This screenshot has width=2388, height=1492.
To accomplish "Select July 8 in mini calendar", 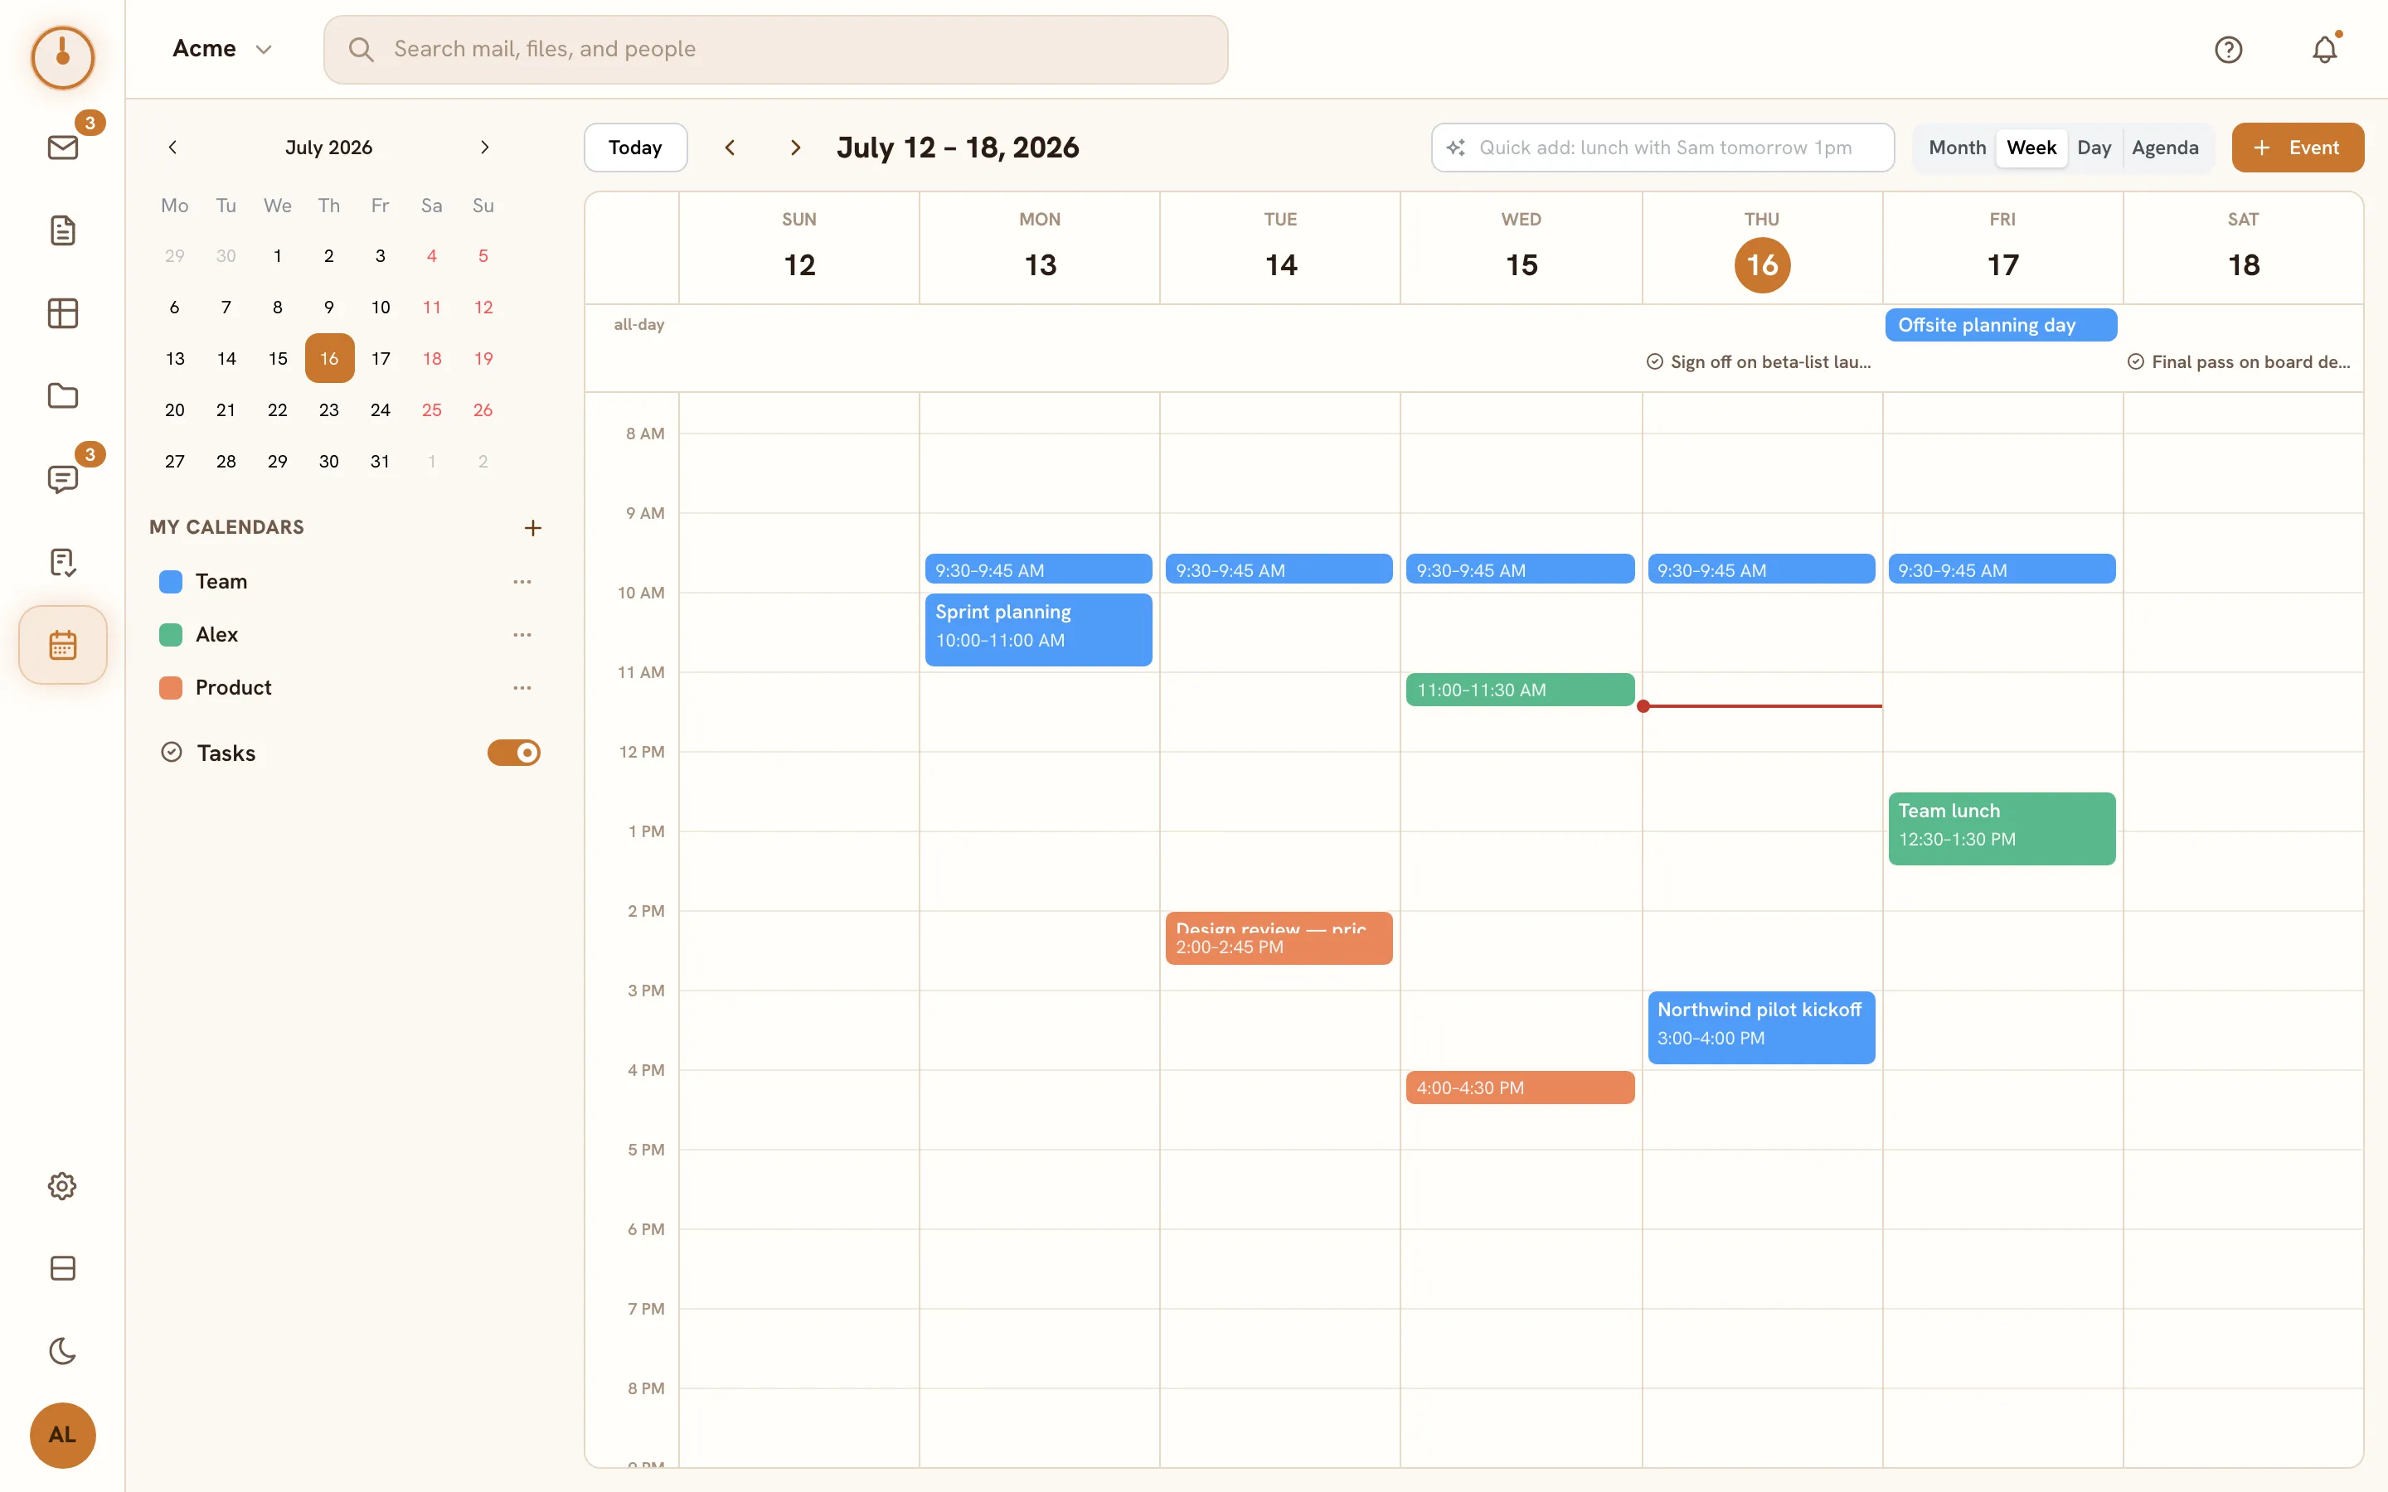I will click(x=277, y=307).
